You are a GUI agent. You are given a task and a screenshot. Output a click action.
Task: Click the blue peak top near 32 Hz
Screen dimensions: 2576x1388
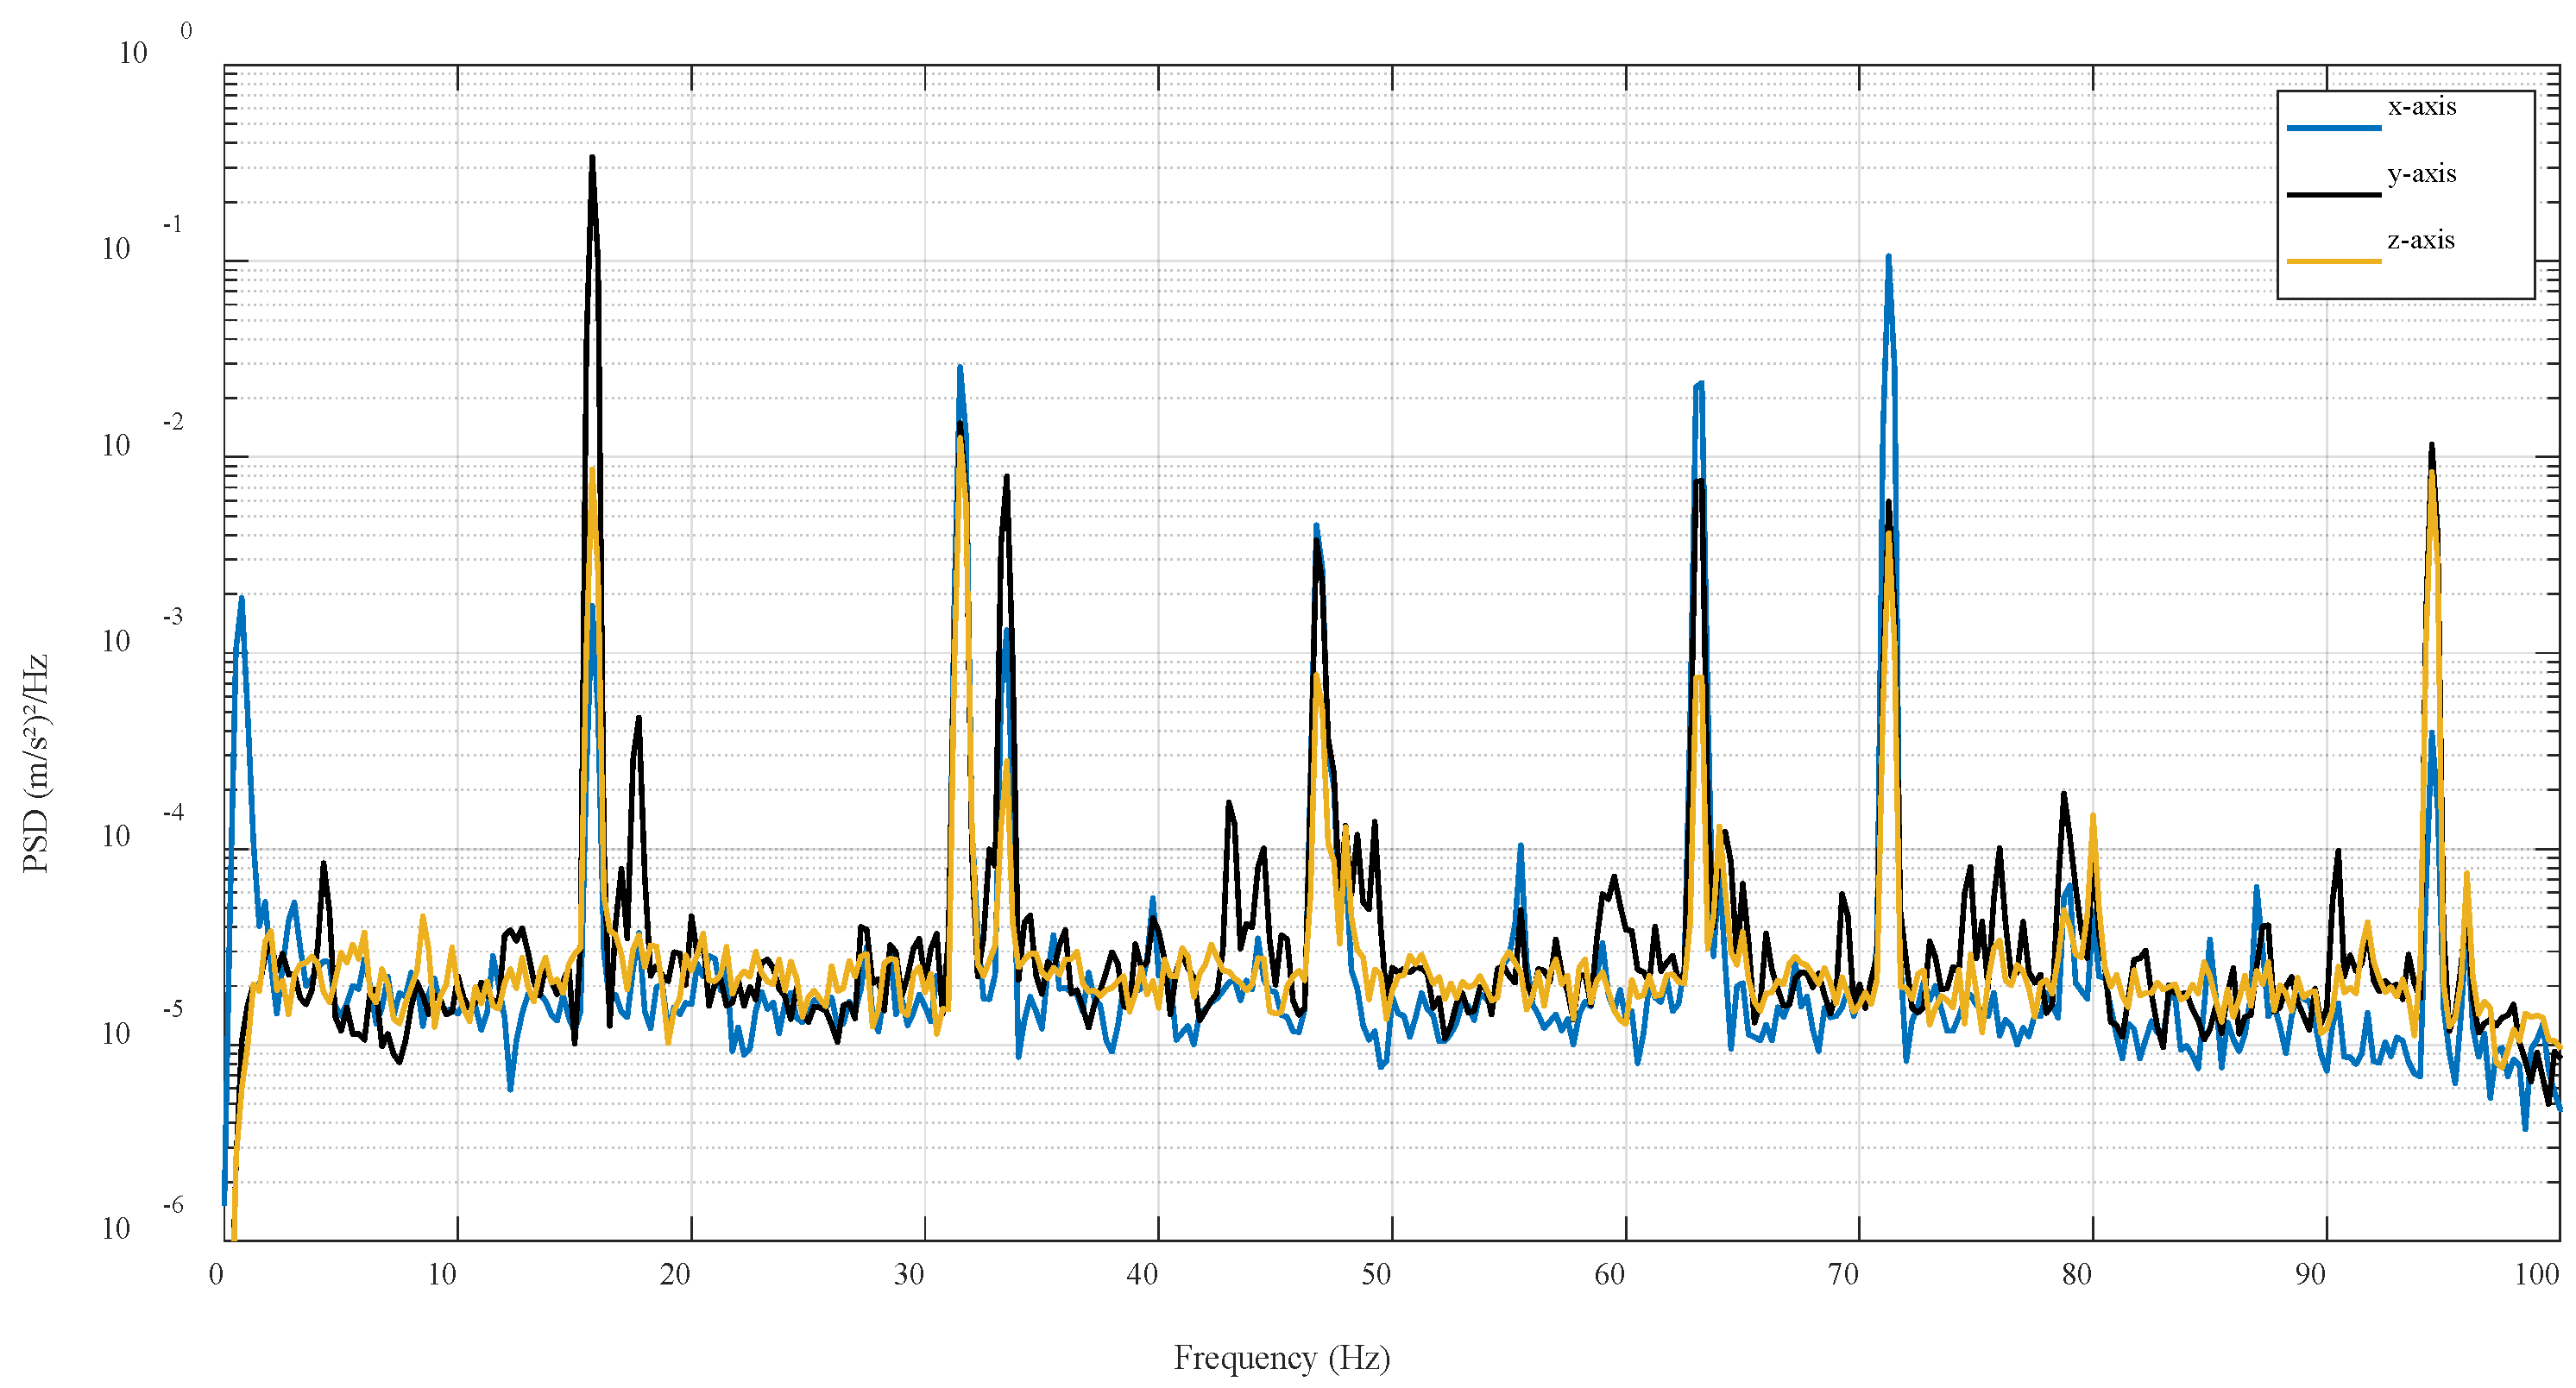point(959,367)
